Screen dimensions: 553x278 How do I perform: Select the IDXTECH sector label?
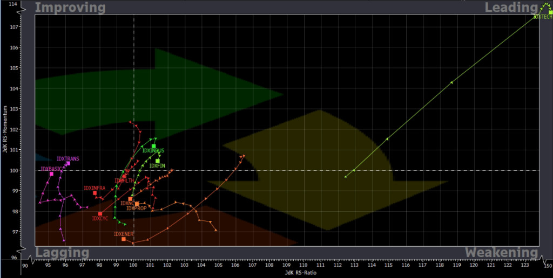click(543, 17)
